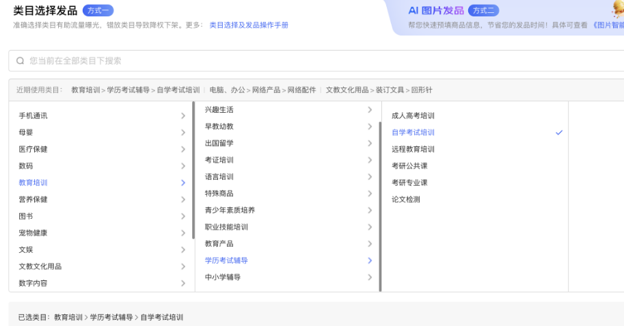Open the 图书 category chevron
This screenshot has height=326, width=624.
coord(183,216)
